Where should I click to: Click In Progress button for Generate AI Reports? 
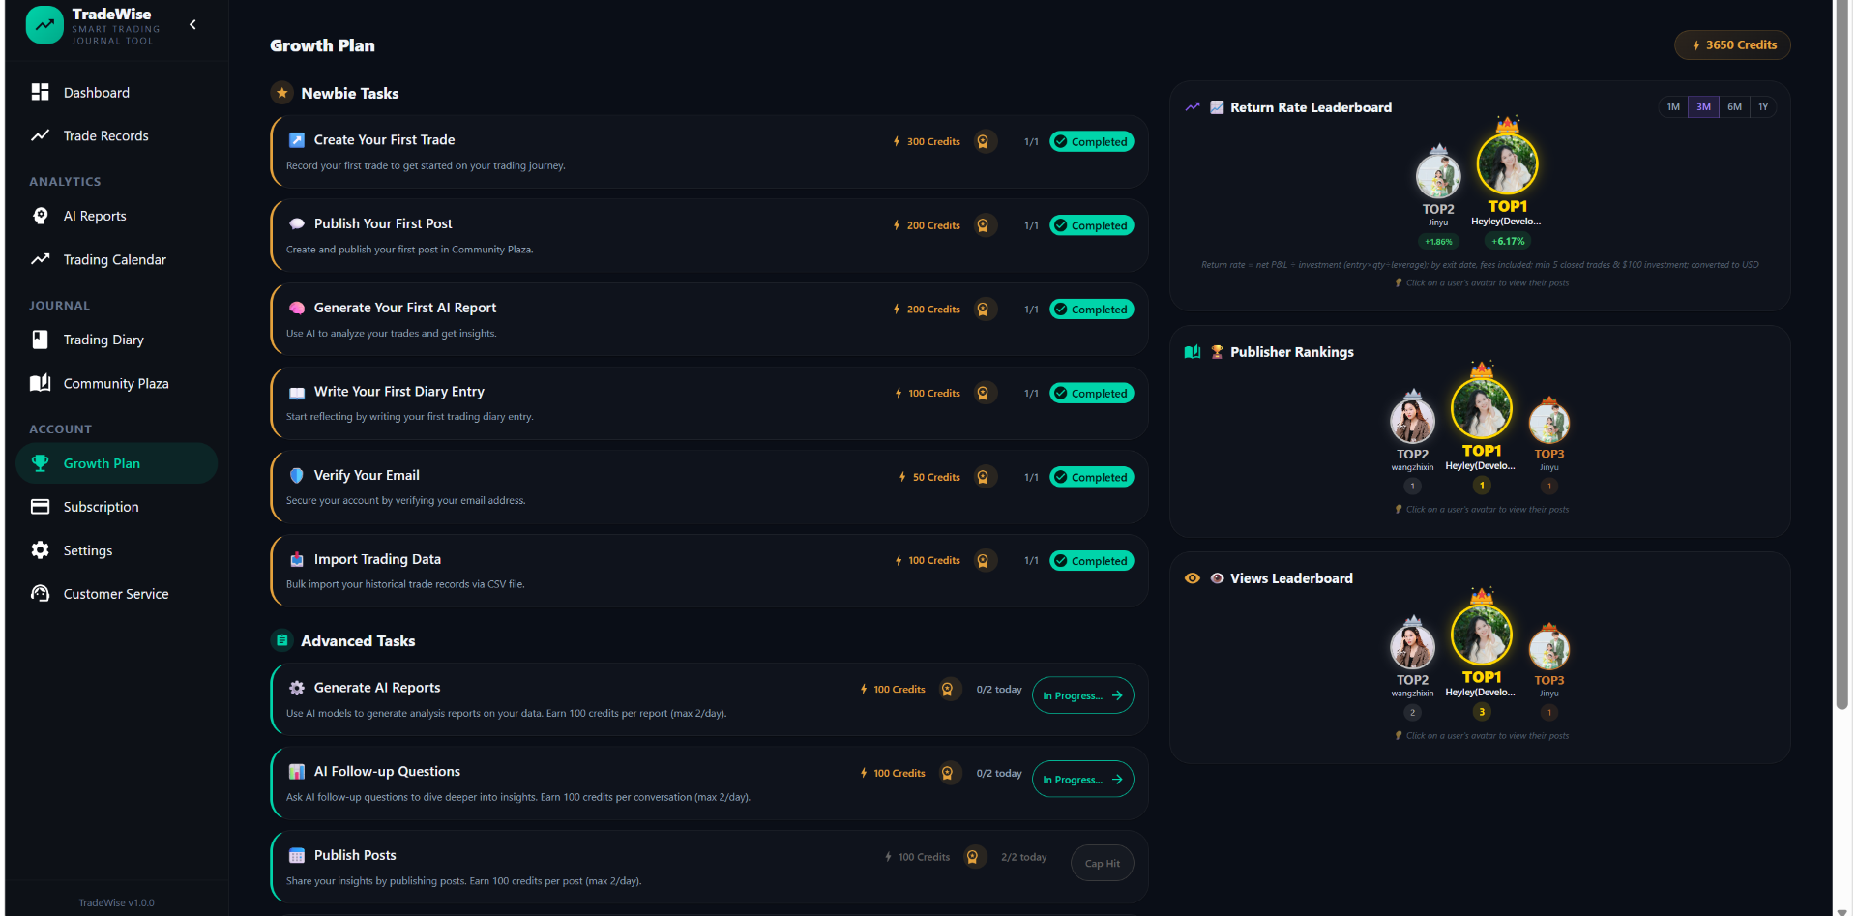click(1082, 695)
